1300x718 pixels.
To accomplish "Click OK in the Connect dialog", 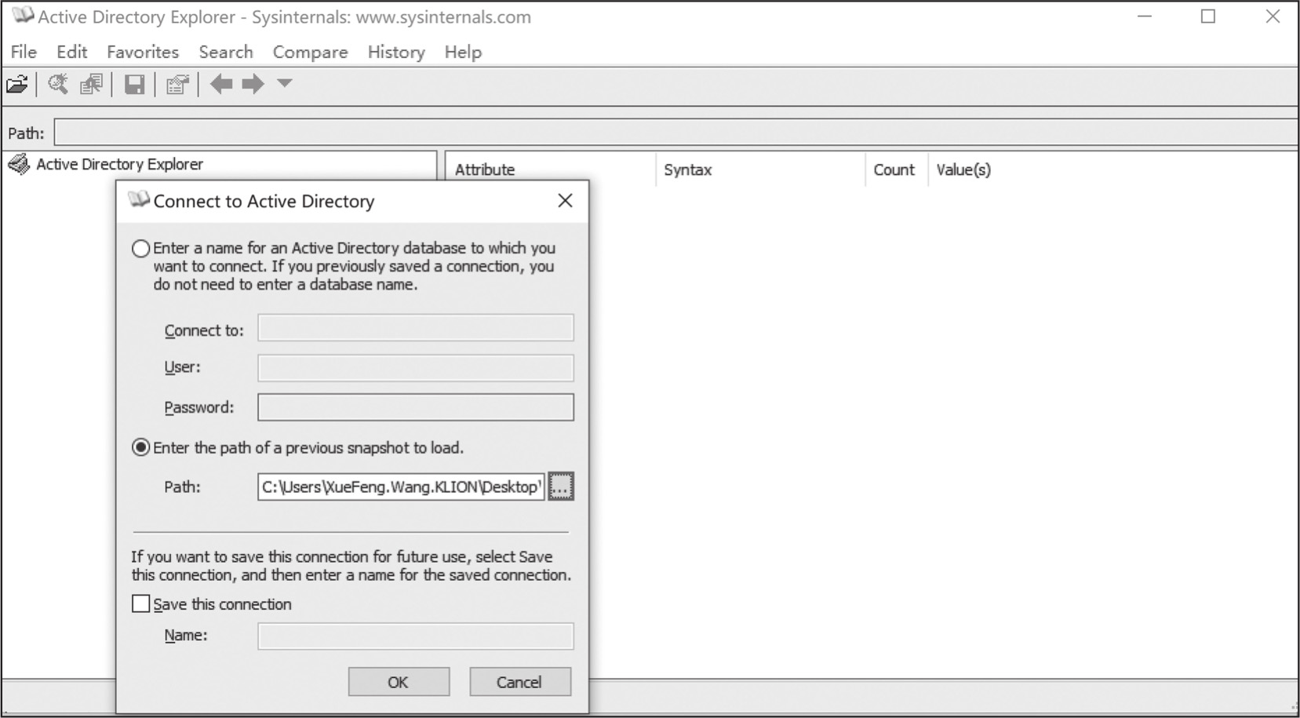I will (x=399, y=682).
